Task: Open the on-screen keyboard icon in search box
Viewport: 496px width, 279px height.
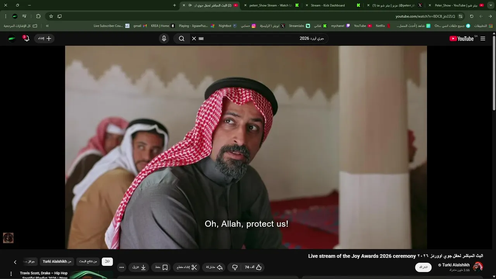Action: (x=201, y=38)
